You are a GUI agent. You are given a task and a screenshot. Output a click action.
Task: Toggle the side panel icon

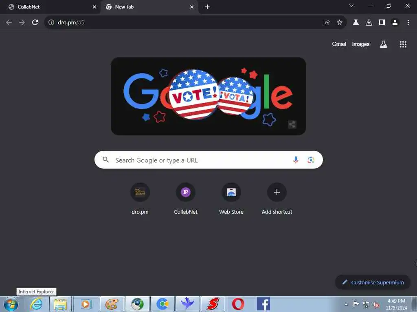[x=382, y=23]
